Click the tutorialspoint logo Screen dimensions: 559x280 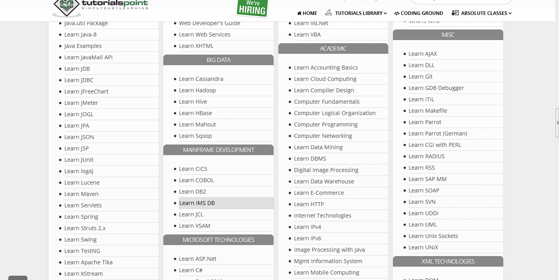tap(100, 8)
